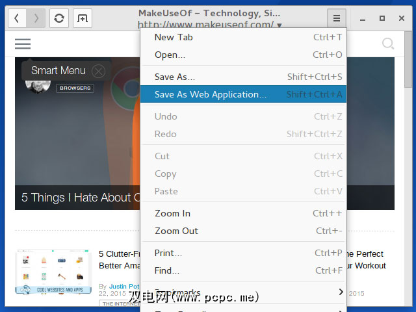Image resolution: width=416 pixels, height=312 pixels.
Task: Choose Save As... from the menu
Action: [x=243, y=77]
